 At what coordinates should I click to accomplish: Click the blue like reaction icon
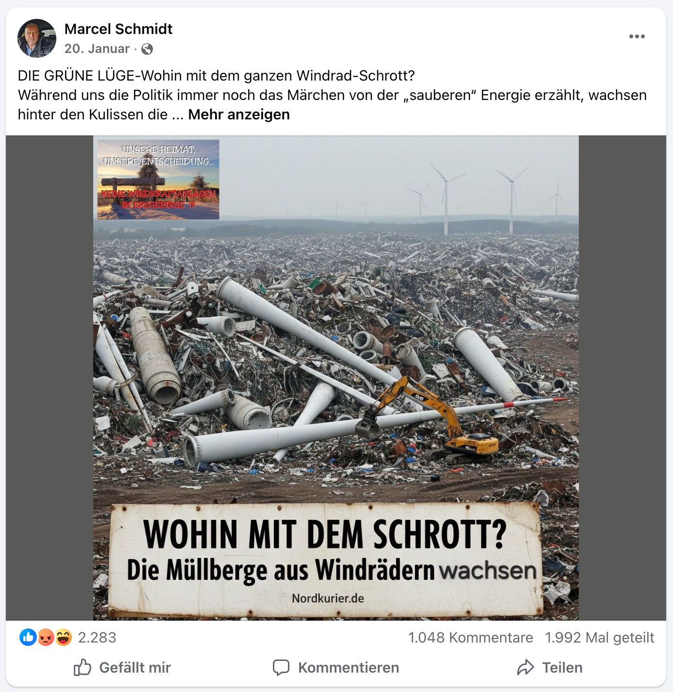pyautogui.click(x=28, y=637)
